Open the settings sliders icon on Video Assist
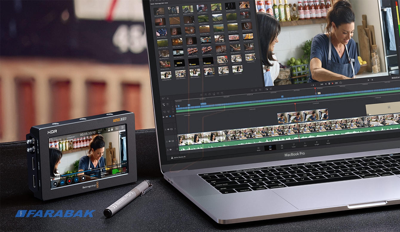Image resolution: width=400 pixels, height=232 pixels. click(122, 127)
